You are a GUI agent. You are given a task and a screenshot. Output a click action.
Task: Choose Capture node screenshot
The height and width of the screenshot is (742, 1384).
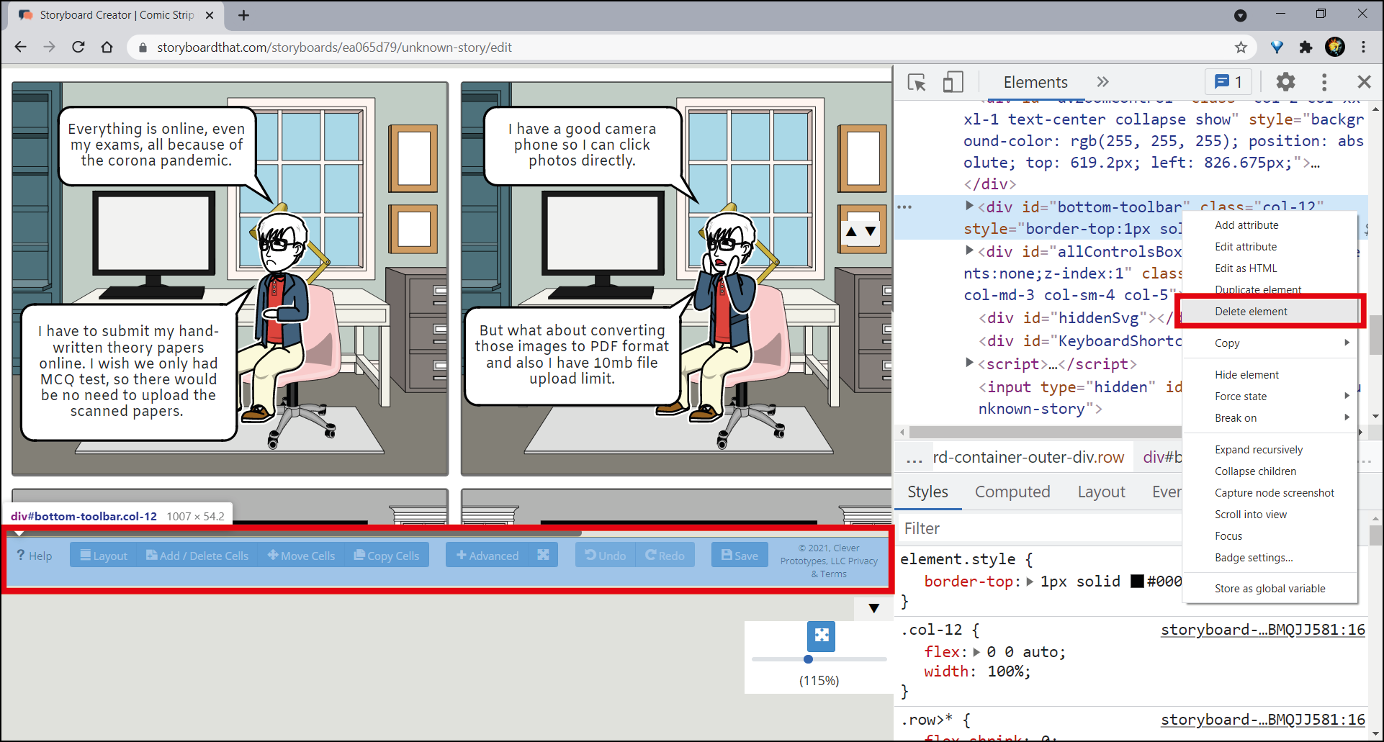1274,493
